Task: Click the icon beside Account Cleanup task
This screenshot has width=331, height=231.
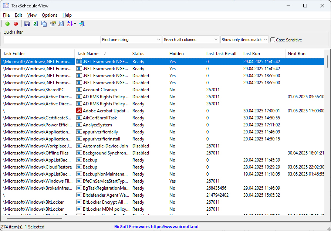Action: 79,90
